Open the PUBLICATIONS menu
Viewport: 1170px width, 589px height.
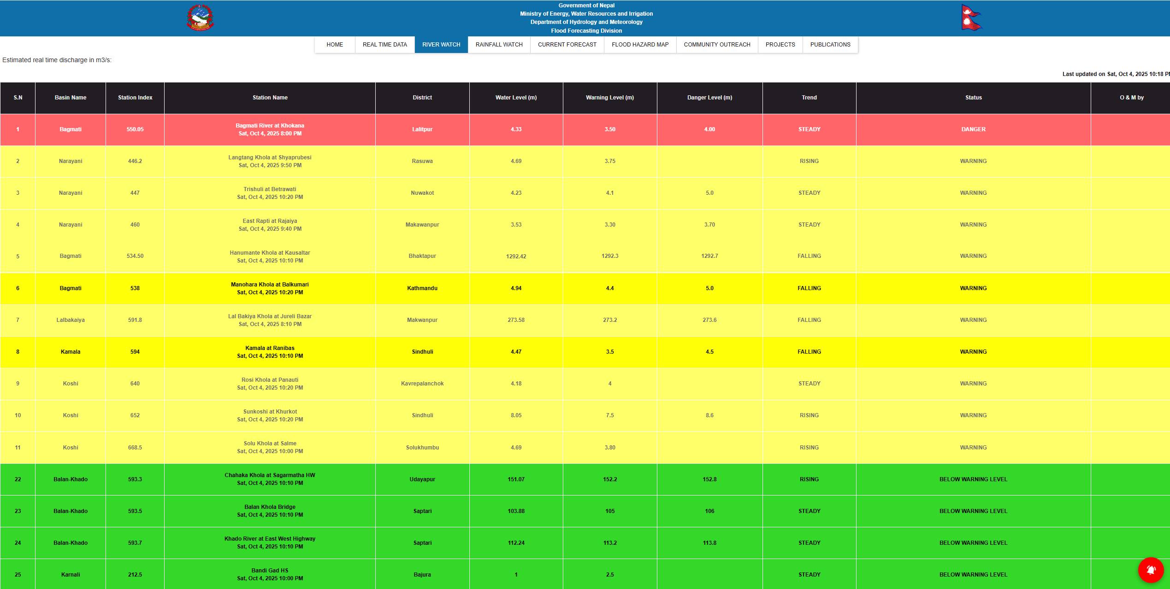click(830, 45)
